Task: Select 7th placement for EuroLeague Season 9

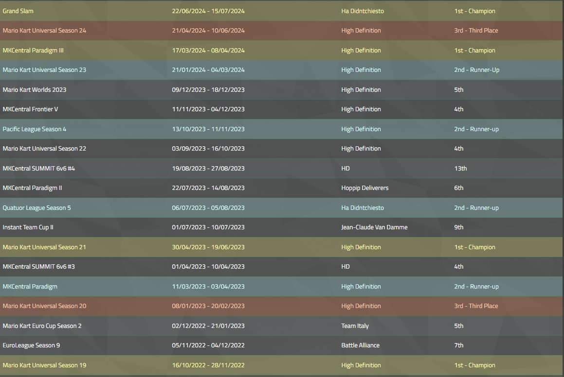Action: pyautogui.click(x=458, y=345)
